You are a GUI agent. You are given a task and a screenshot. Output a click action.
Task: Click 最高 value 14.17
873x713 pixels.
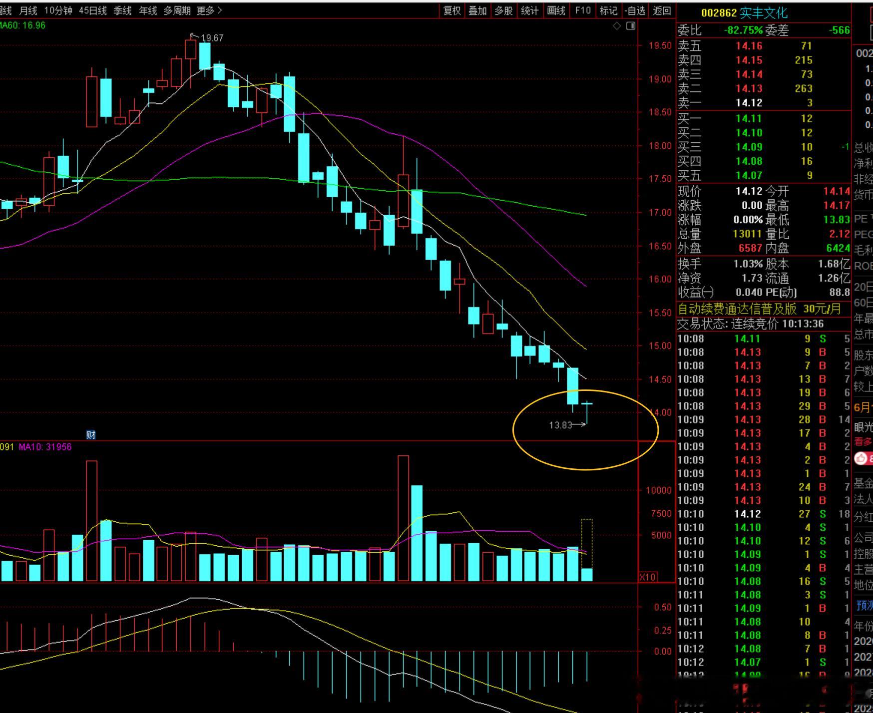click(x=837, y=205)
